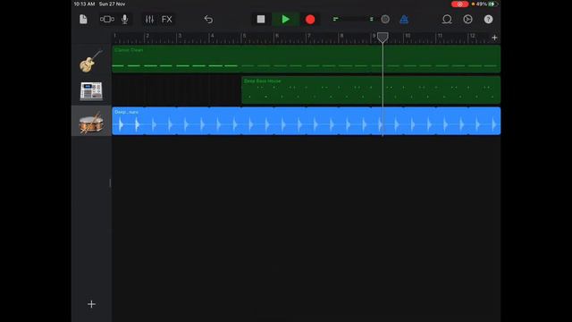Viewport: 572px width, 322px height.
Task: Select the guitar track header
Action: click(x=91, y=61)
